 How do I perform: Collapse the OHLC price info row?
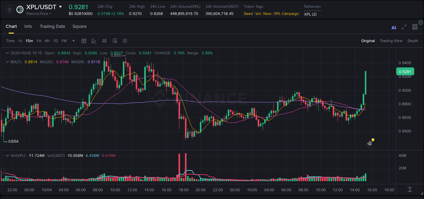pyautogui.click(x=7, y=53)
